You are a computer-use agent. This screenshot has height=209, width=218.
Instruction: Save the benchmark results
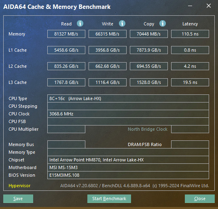(x=18, y=199)
